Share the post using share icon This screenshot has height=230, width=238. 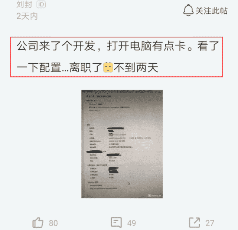[195, 223]
